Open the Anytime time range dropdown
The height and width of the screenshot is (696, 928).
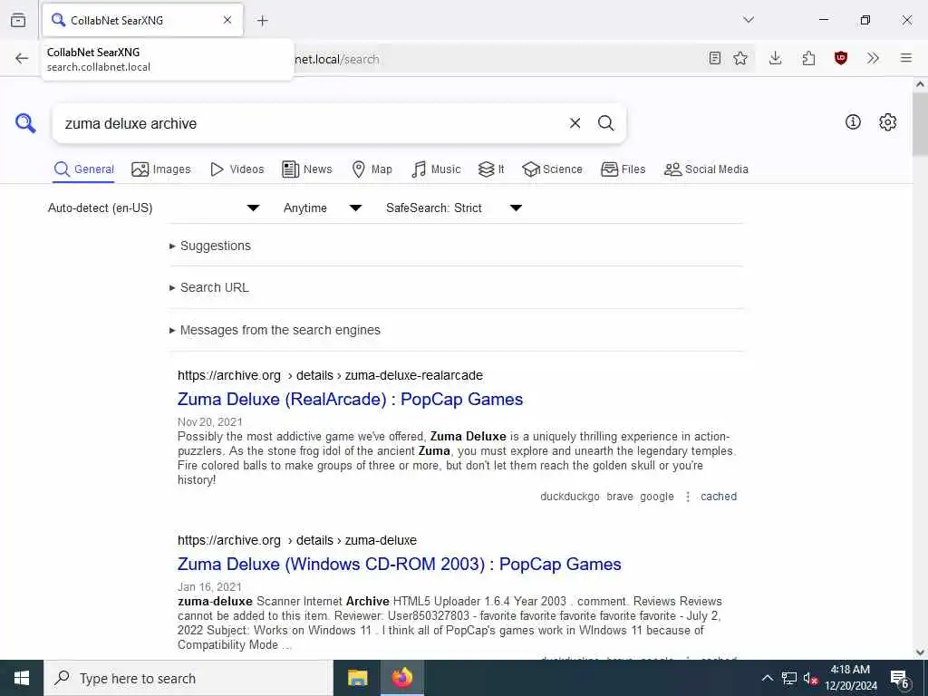(x=323, y=208)
